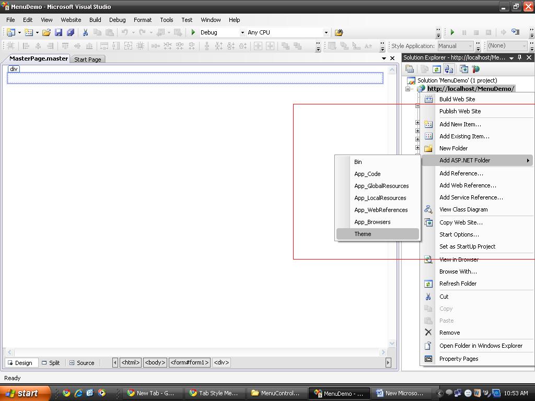This screenshot has height=401, width=535.
Task: Click the Find in Files icon after Any CPU
Action: pyautogui.click(x=339, y=32)
